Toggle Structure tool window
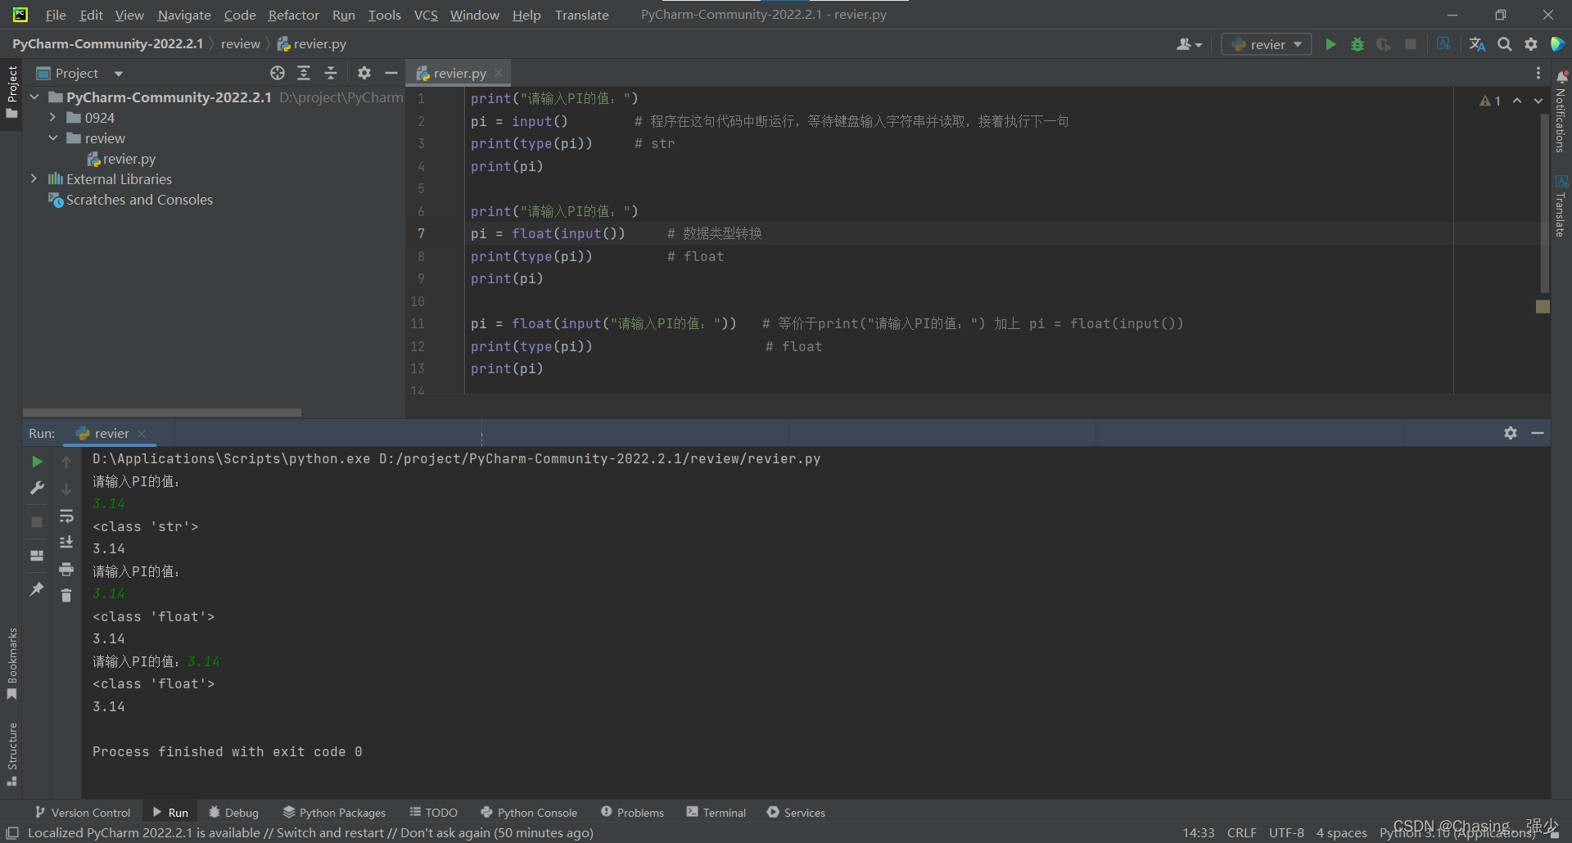Viewport: 1572px width, 843px height. (x=11, y=754)
